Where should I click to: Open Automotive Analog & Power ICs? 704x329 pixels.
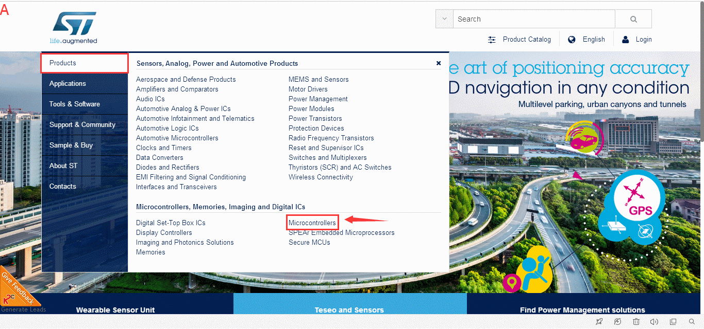click(x=183, y=109)
